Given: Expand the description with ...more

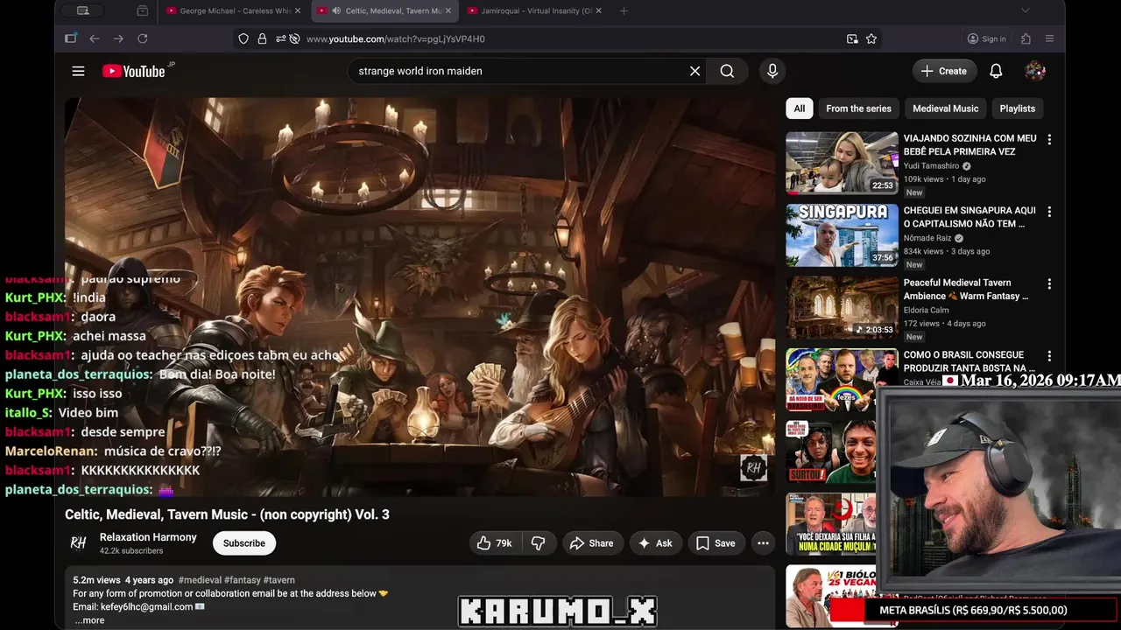Looking at the screenshot, I should click(89, 620).
